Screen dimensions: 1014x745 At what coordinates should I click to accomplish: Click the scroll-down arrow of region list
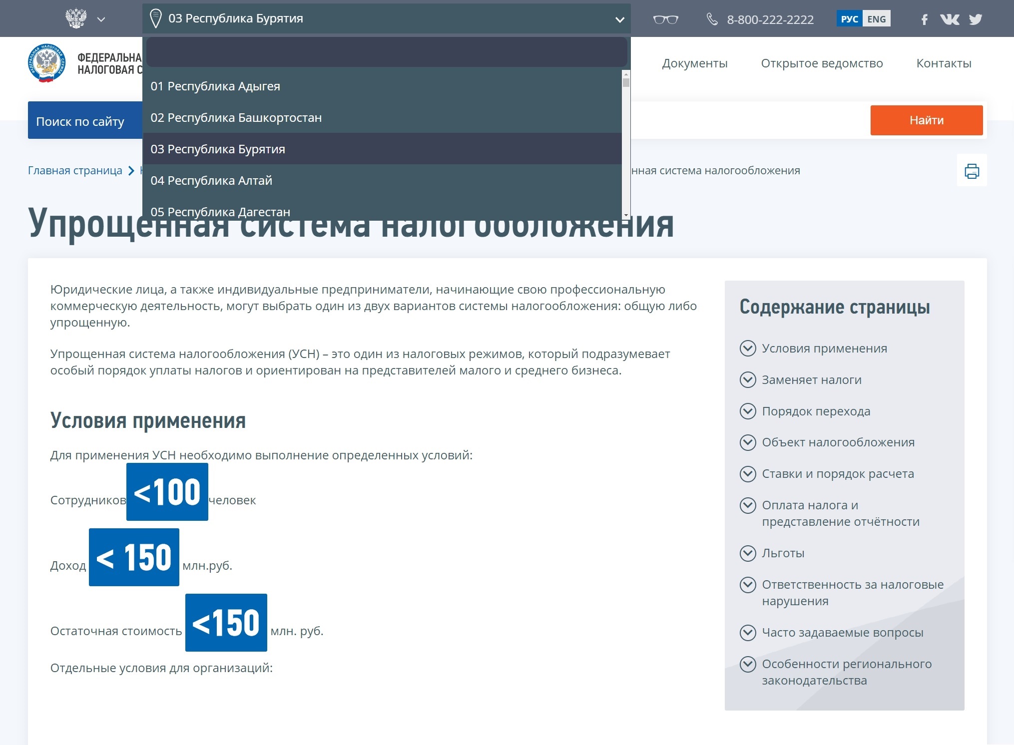[626, 215]
